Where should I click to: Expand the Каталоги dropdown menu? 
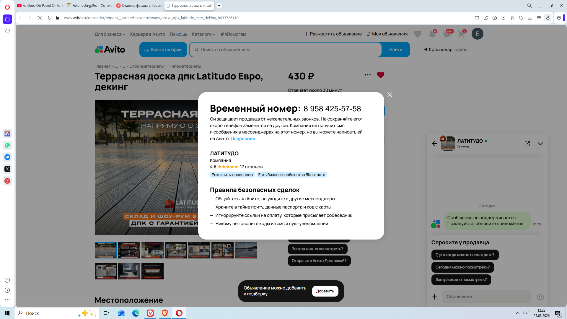(x=203, y=34)
